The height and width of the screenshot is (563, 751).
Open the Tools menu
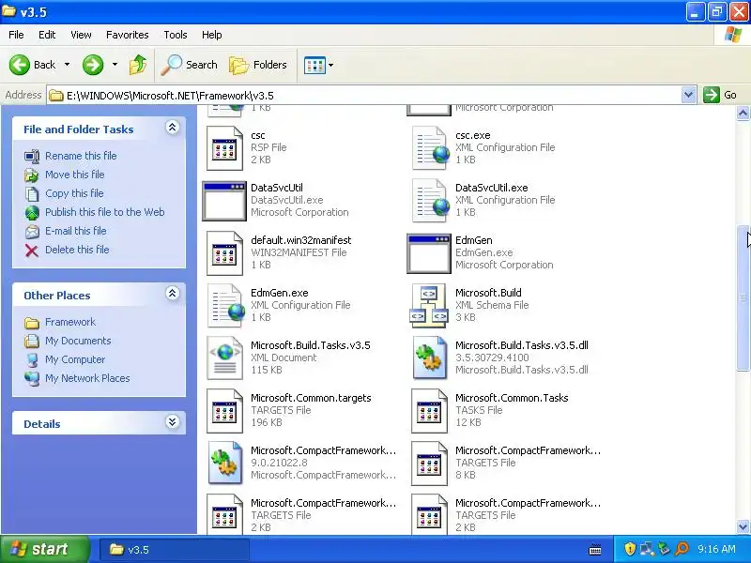176,35
